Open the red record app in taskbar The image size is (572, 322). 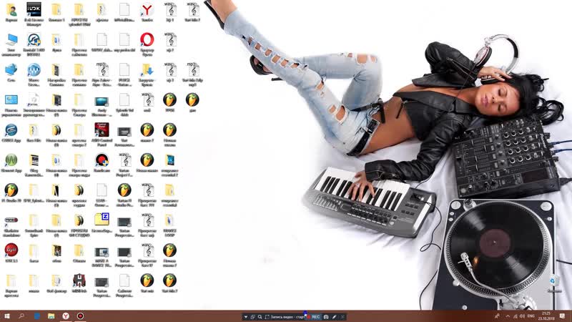(x=80, y=316)
